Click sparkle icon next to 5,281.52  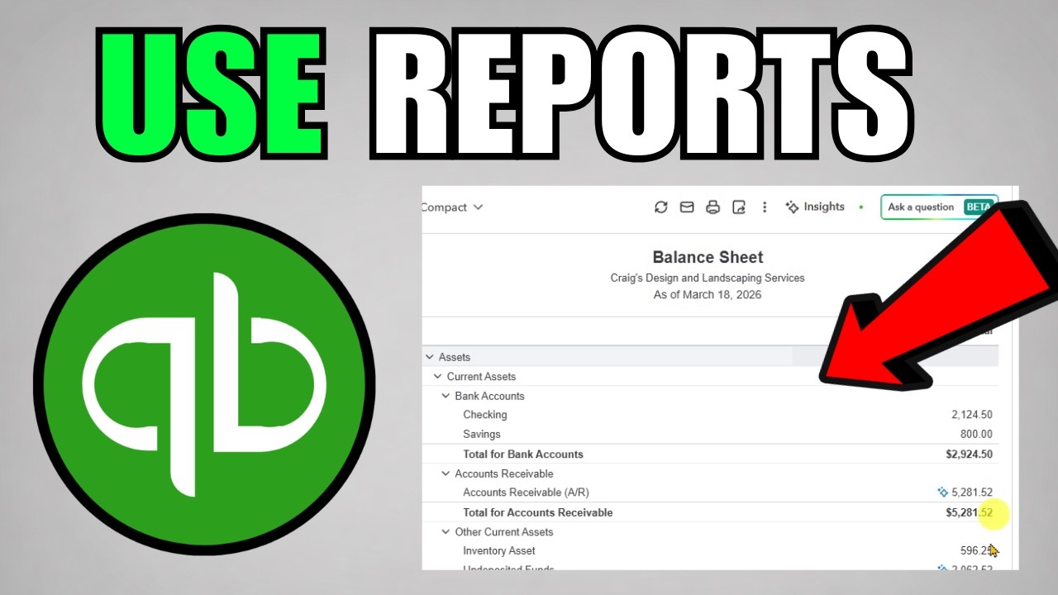[x=943, y=493]
